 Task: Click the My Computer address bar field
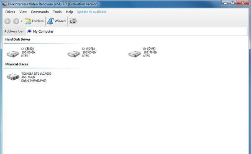coord(136,31)
